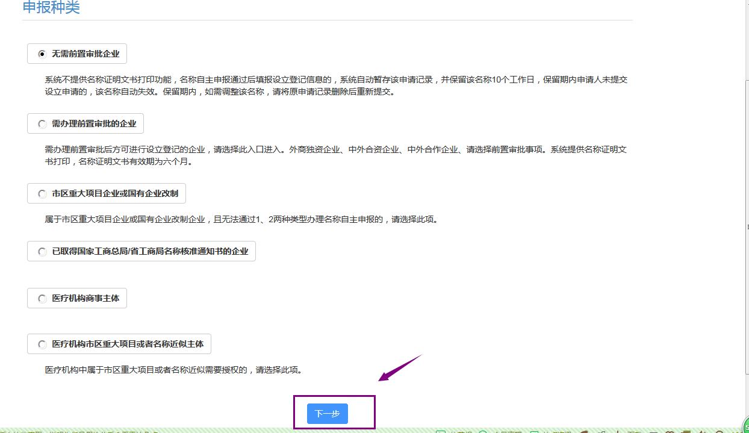Choose 医疗机构市区重大项目或者名称近似主体 radio option
Viewport: 749px width, 433px height.
[x=42, y=344]
